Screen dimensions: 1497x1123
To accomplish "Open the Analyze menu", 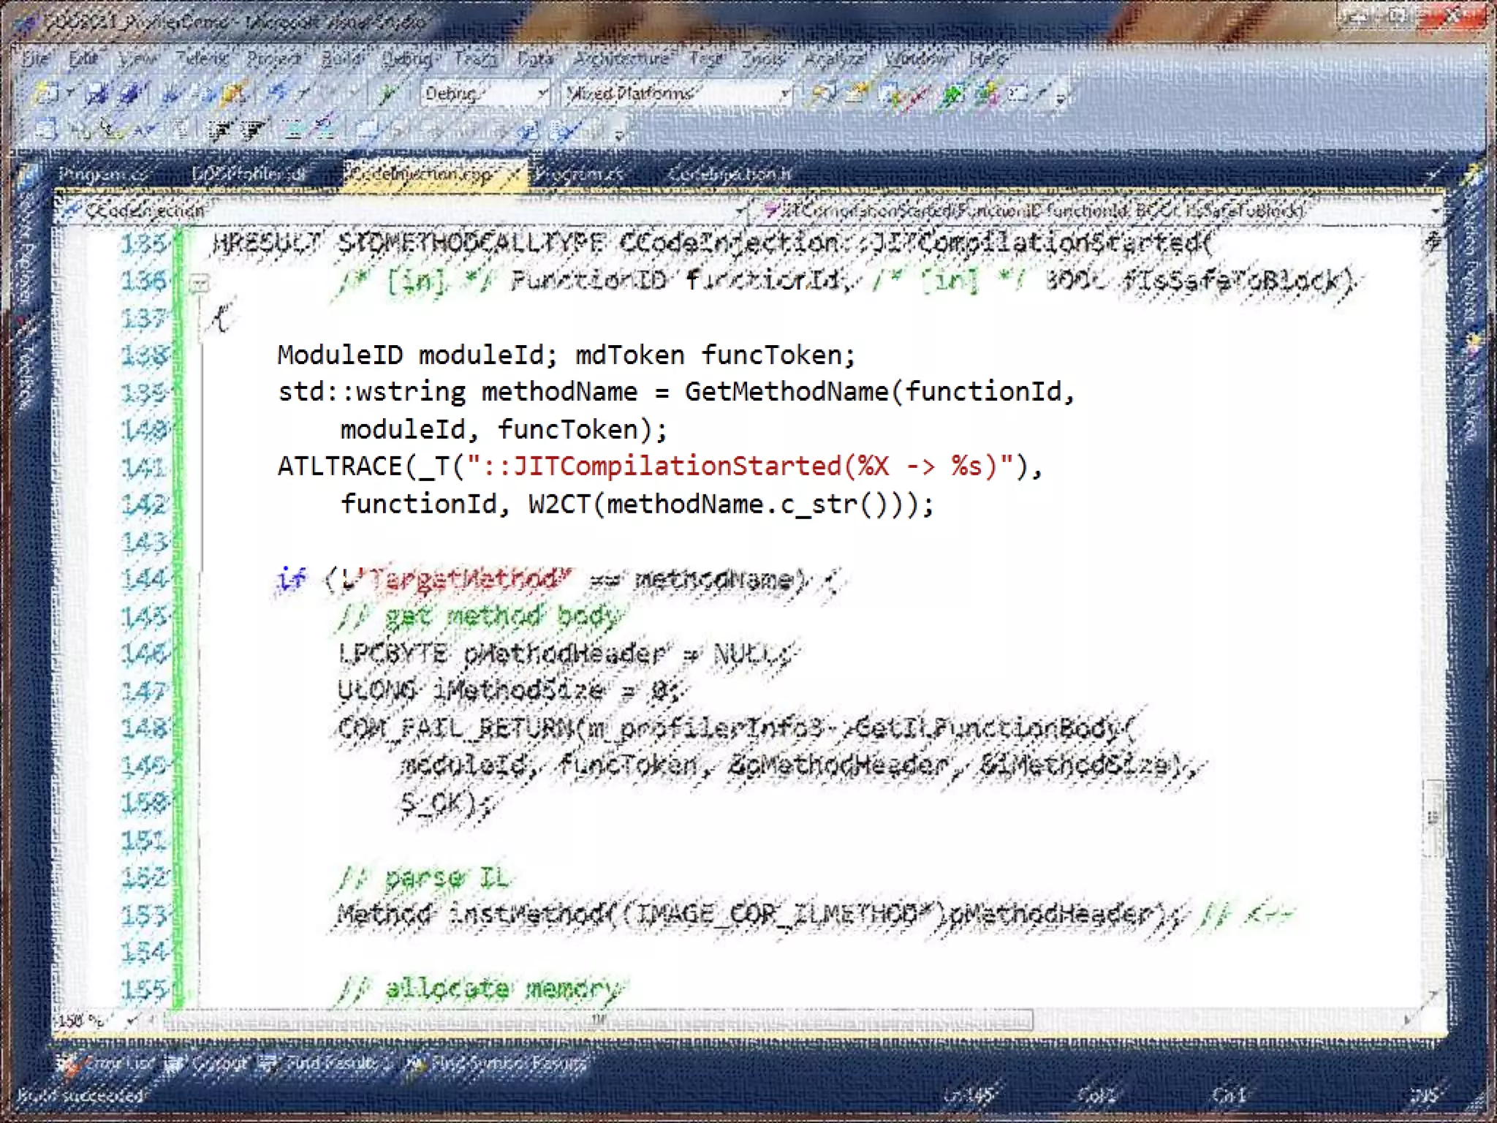I will point(835,58).
